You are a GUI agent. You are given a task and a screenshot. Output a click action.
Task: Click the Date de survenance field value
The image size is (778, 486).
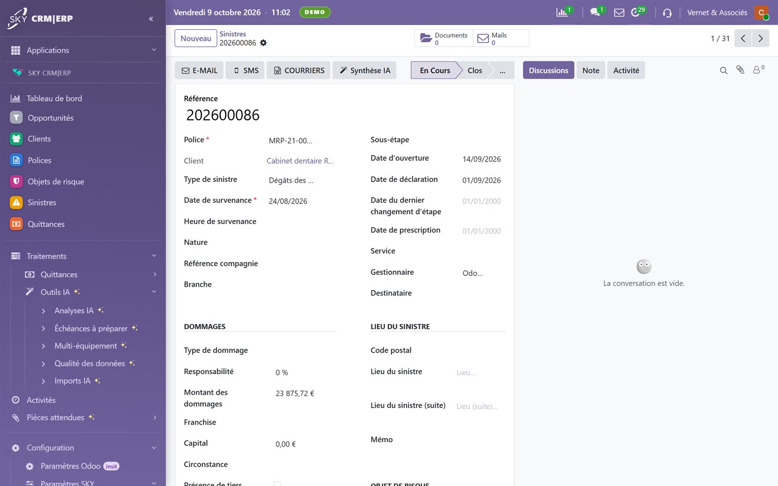click(x=288, y=201)
